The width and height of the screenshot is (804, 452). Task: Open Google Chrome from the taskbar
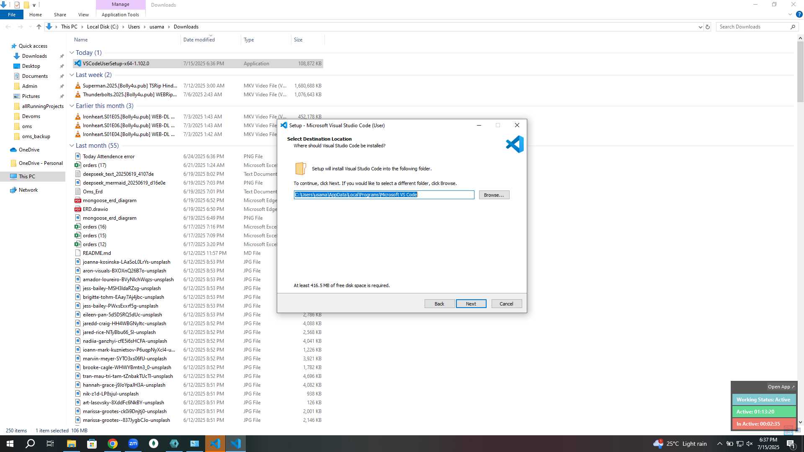(112, 444)
